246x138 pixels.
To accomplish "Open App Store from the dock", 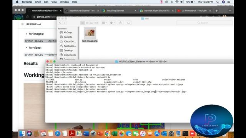I will [x=157, y=133].
